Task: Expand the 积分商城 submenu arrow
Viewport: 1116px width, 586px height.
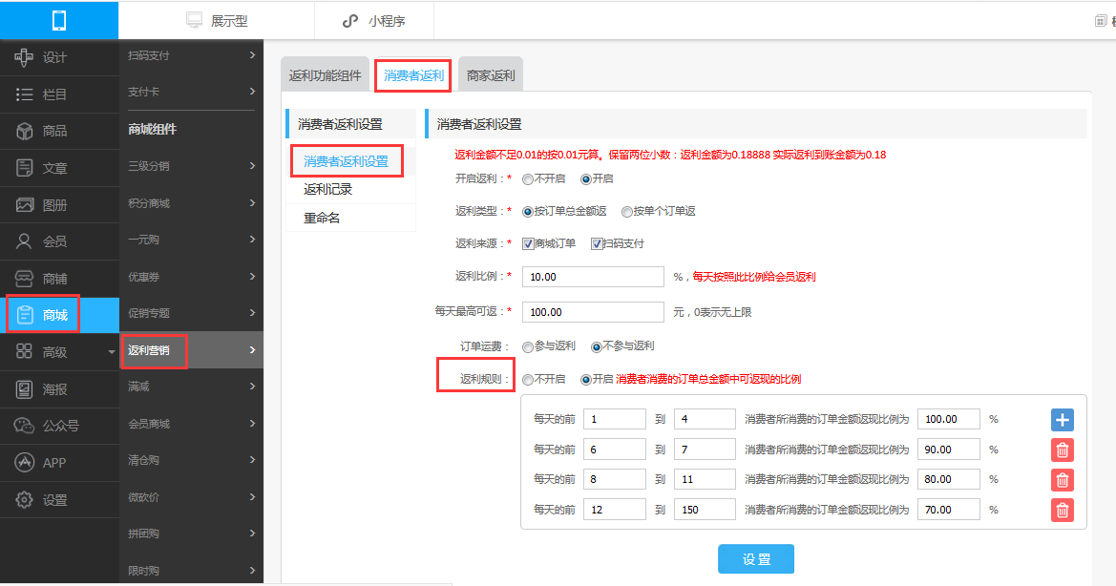Action: tap(252, 202)
